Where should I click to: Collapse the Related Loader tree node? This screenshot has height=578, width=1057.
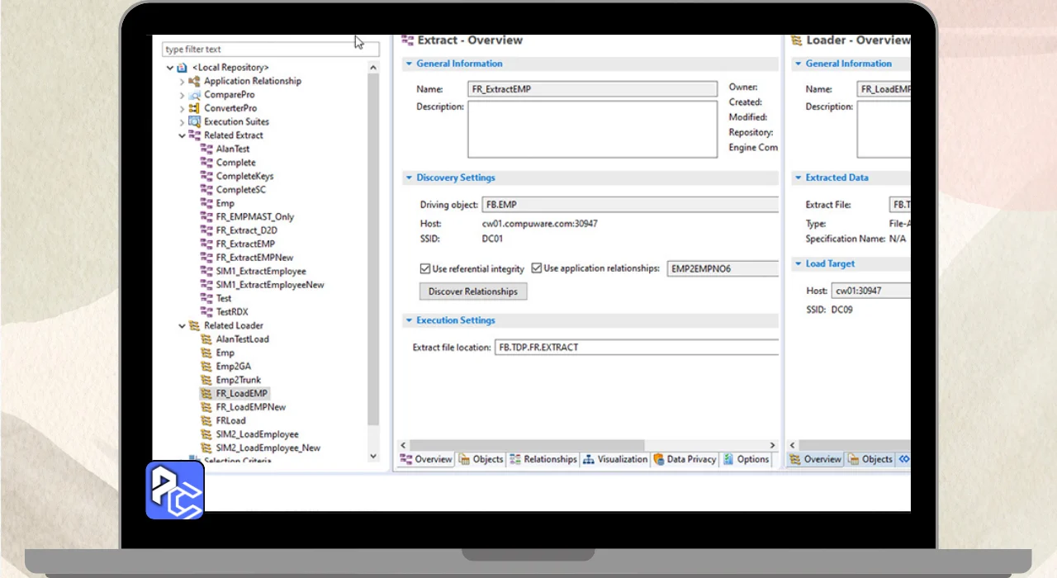pyautogui.click(x=182, y=326)
